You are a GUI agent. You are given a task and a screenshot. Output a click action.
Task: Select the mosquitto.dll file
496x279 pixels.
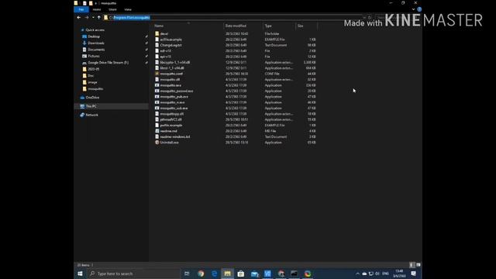click(x=170, y=79)
